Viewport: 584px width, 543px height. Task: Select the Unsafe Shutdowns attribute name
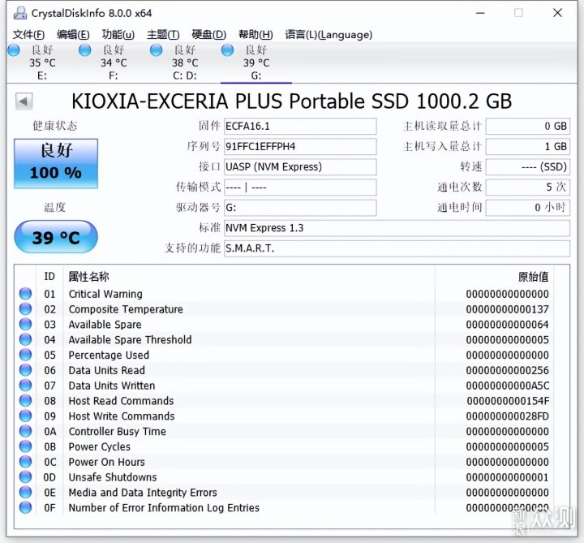113,477
